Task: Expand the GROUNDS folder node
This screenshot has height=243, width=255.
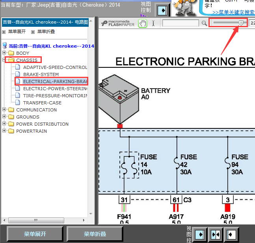Action: click(x=4, y=117)
